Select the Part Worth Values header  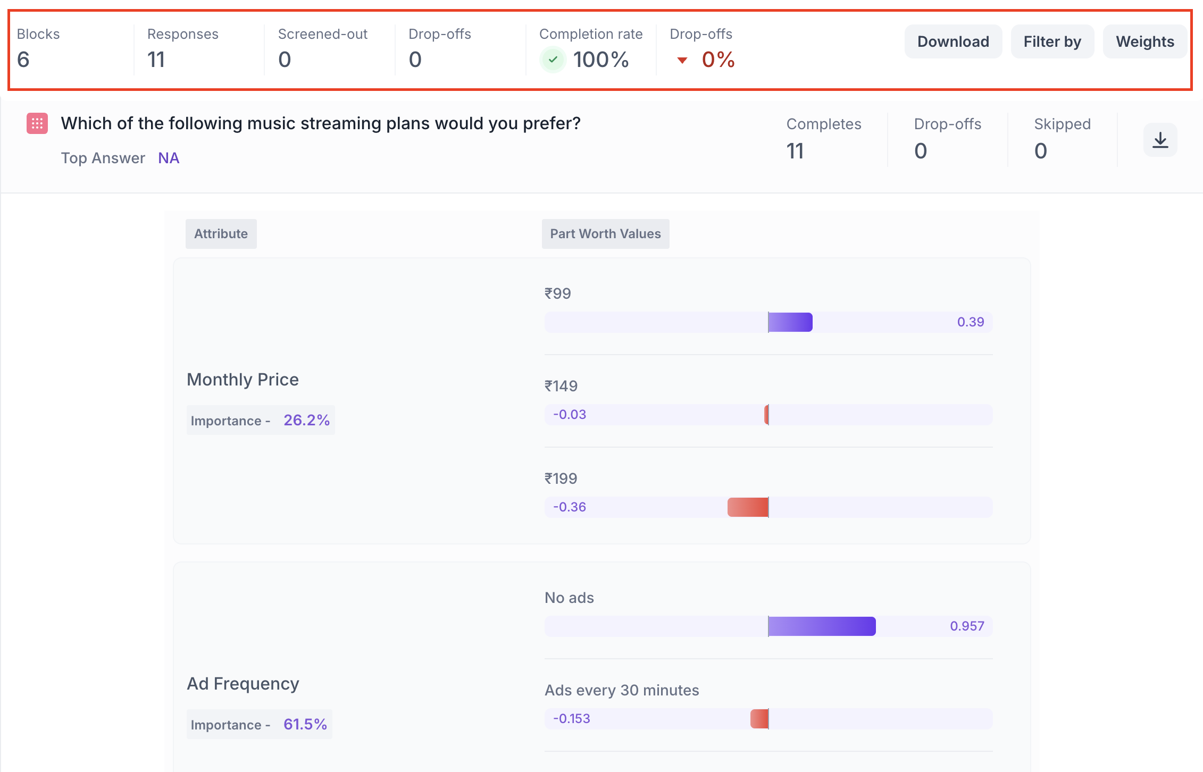pyautogui.click(x=605, y=234)
